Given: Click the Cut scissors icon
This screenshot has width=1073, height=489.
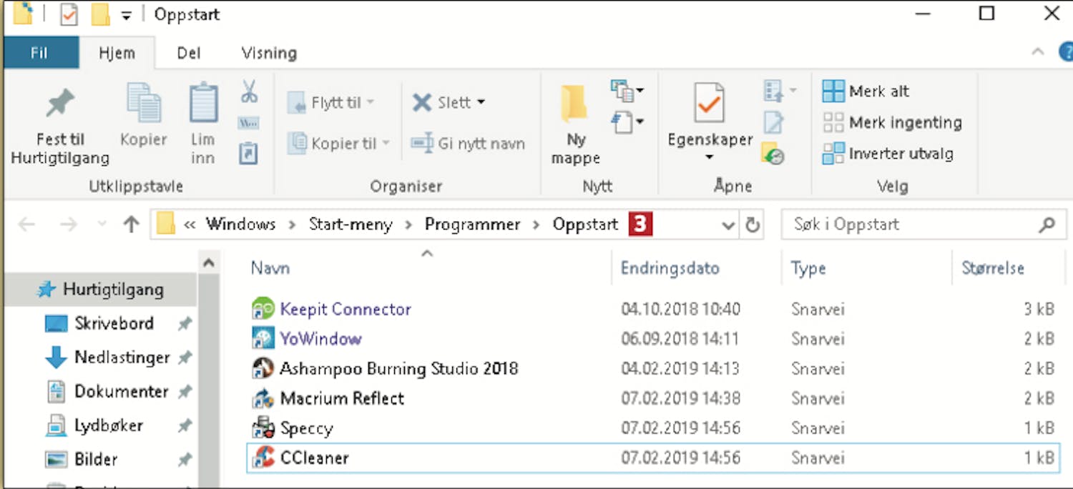Looking at the screenshot, I should [248, 92].
